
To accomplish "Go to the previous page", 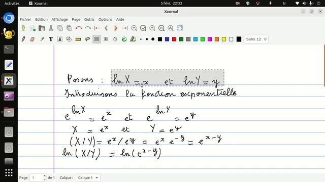I will [x=106, y=28].
